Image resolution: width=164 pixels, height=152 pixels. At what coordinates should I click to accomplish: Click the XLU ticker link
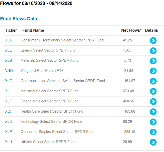8,142
